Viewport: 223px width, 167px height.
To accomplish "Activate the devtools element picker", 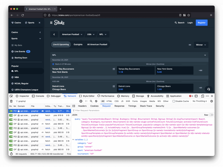I will tap(11, 96).
